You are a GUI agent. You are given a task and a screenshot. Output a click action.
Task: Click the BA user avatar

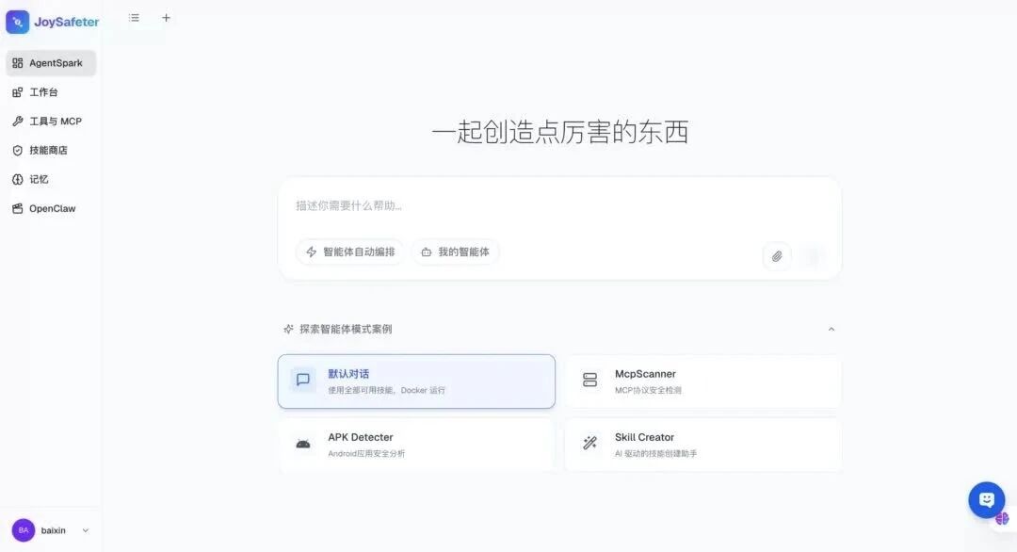click(x=24, y=530)
